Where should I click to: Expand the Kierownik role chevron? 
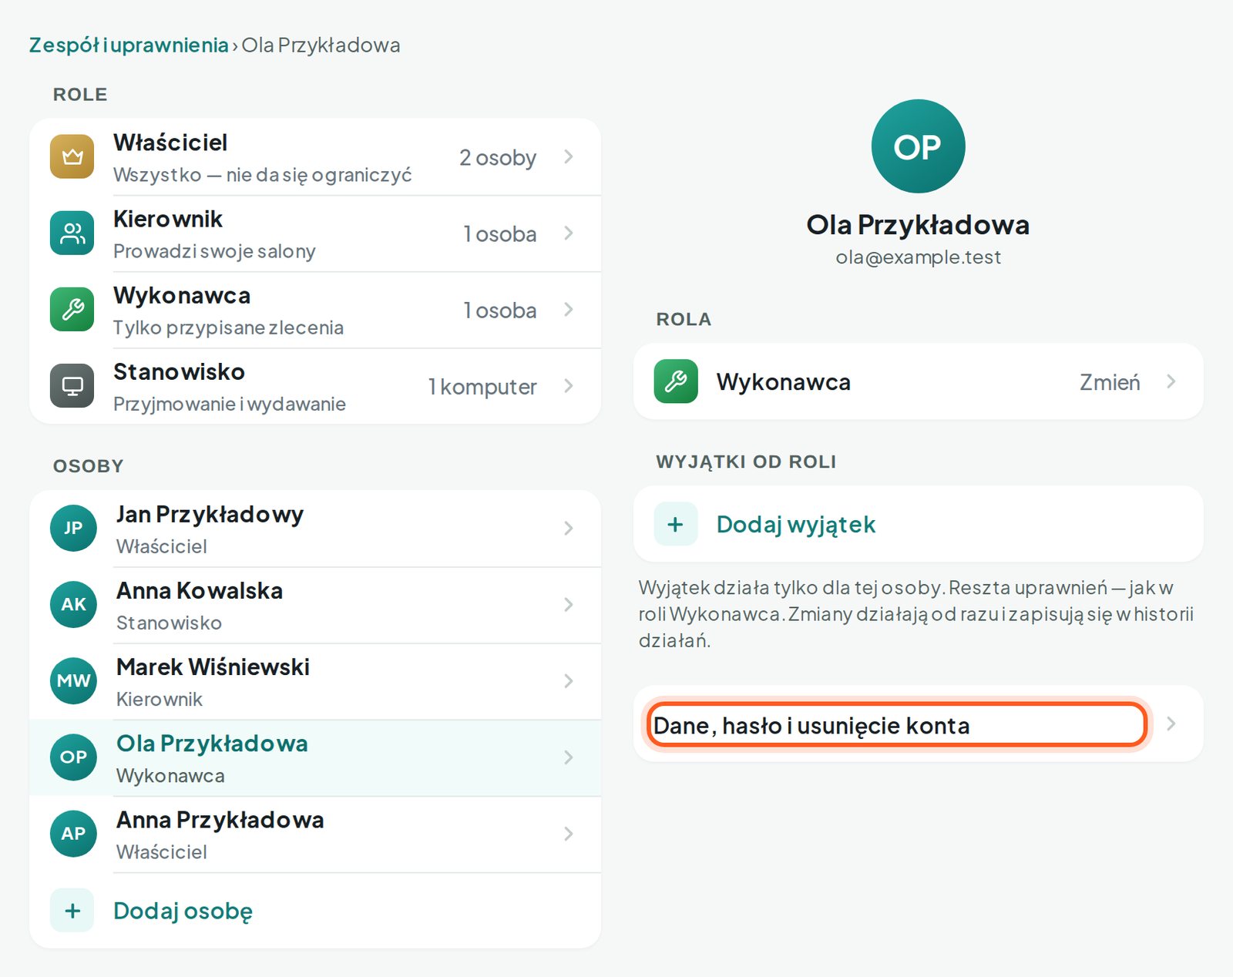coord(569,233)
